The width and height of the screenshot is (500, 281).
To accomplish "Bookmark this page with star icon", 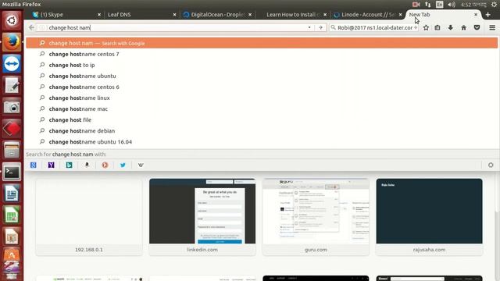I will 426,28.
